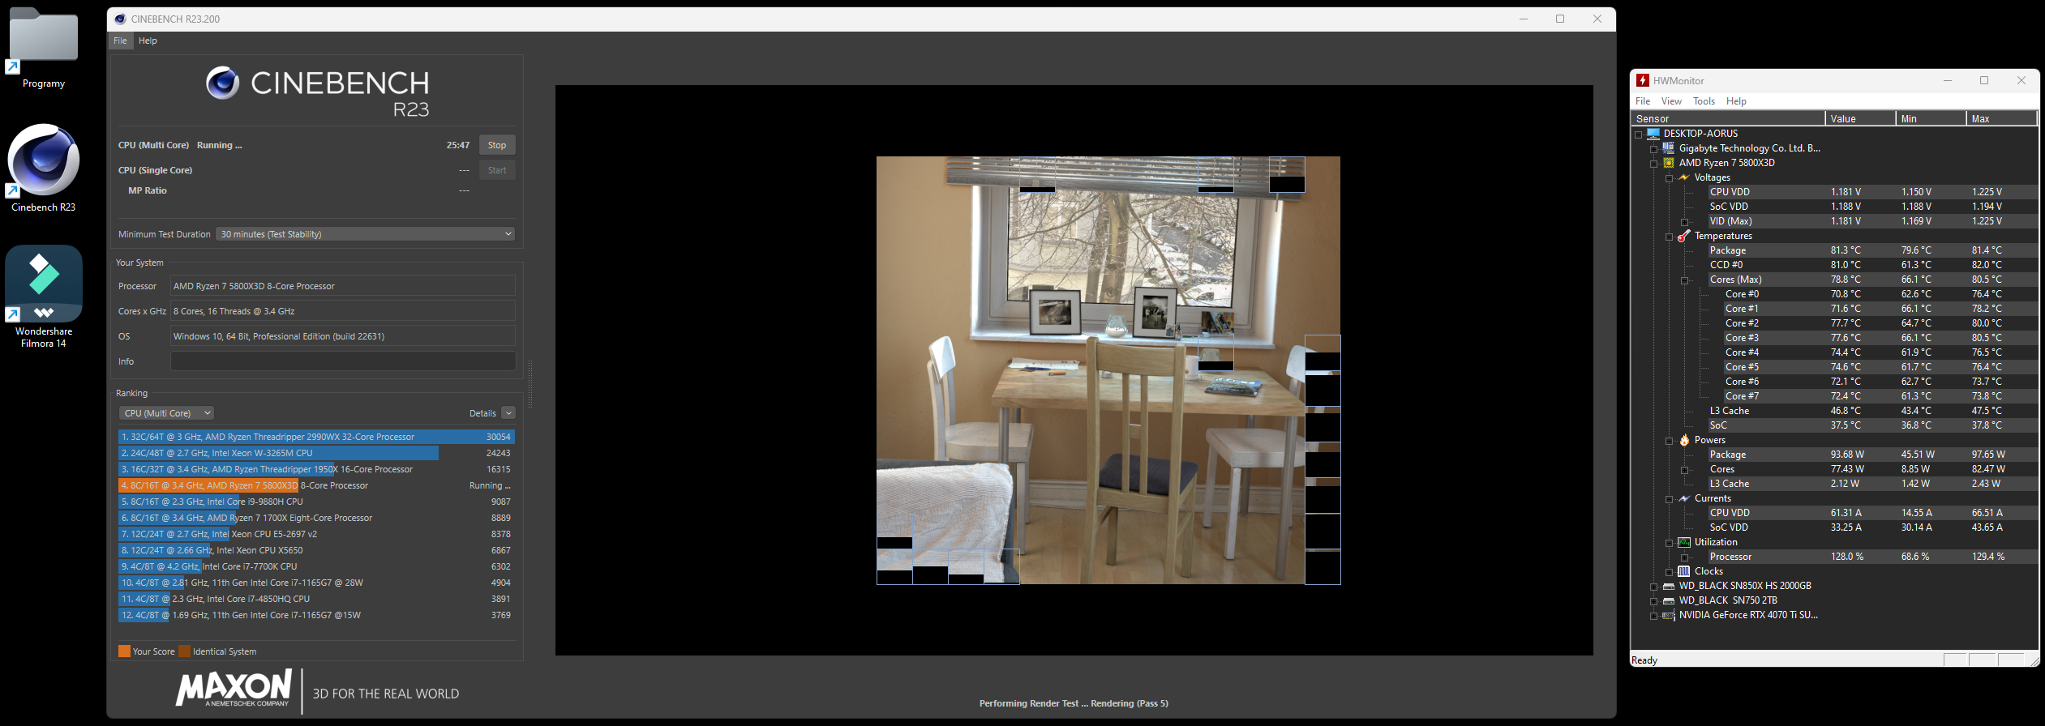Click the Gigabyte motherboard icon
2045x726 pixels.
(1668, 148)
